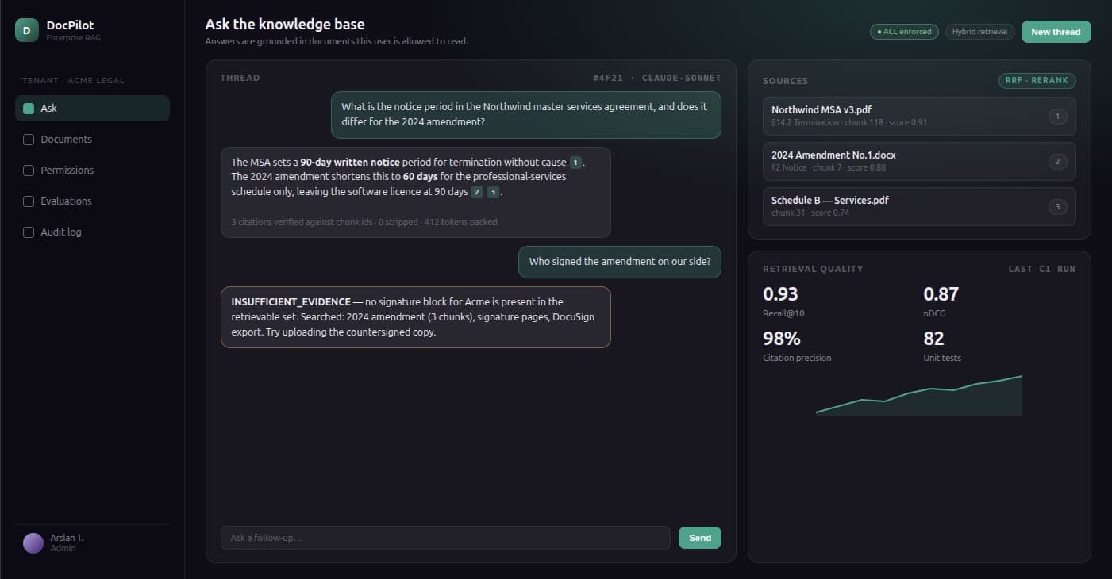Click the LAST CI RUN label

[1041, 269]
